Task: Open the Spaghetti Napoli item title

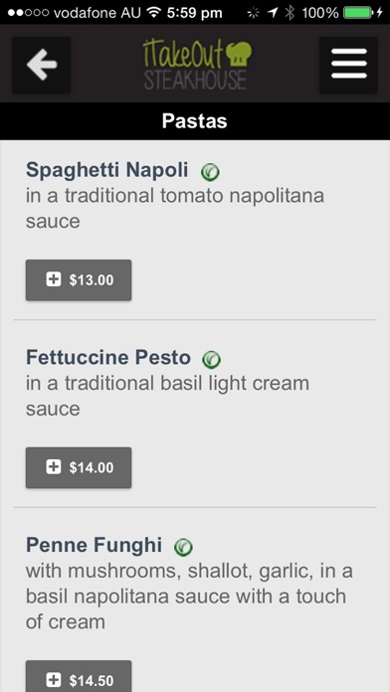Action: 106,170
